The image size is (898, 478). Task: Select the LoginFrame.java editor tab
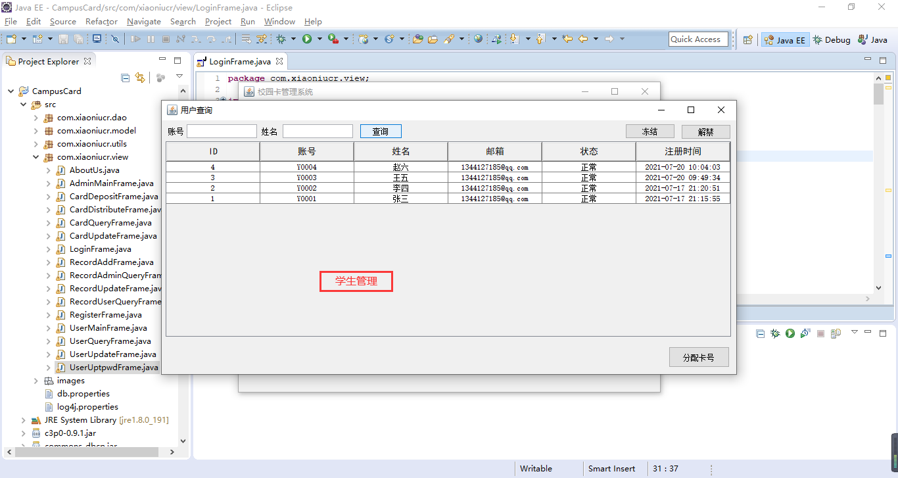point(239,61)
